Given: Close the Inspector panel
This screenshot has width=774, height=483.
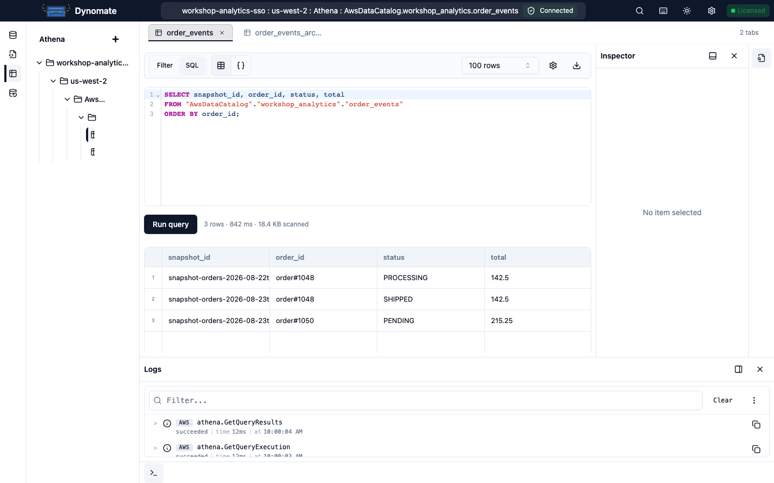Looking at the screenshot, I should pos(734,56).
